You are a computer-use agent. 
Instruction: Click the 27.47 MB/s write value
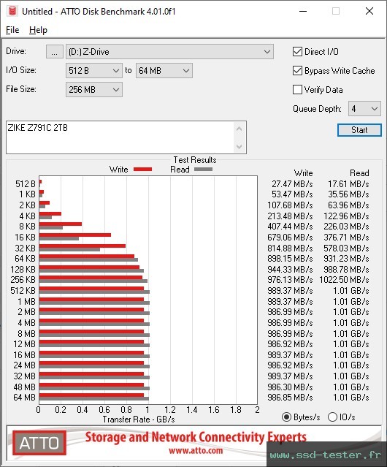coord(292,184)
